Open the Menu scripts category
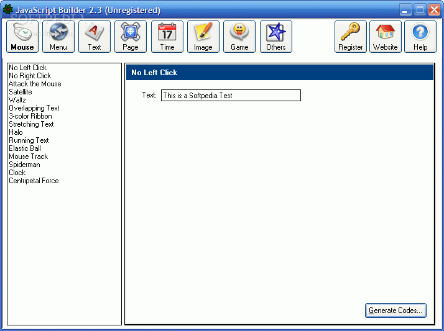Screen dimensions: 444x331 tap(58, 37)
